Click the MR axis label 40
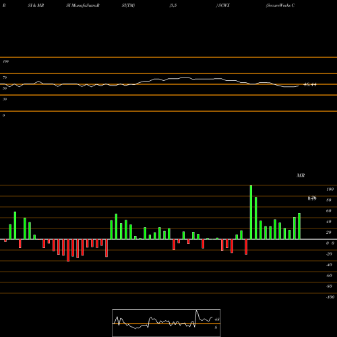The height and width of the screenshot is (337, 337). [x=329, y=222]
